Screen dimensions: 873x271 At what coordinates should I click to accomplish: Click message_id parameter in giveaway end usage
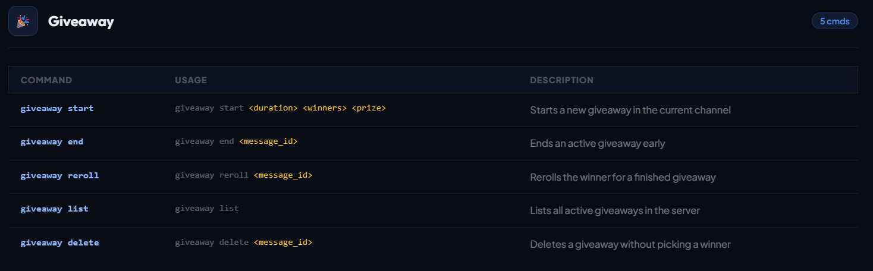[x=268, y=142]
